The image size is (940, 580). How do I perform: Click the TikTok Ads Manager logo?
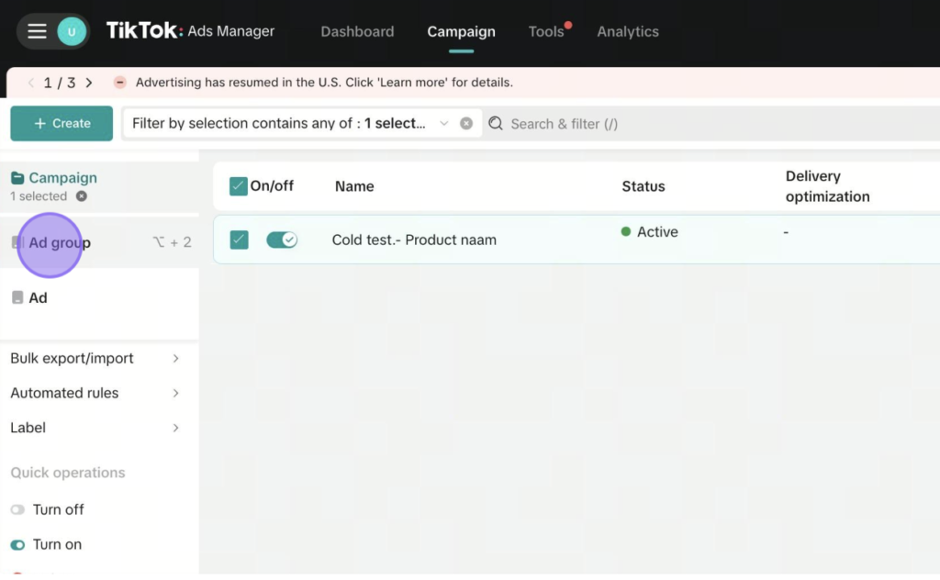190,30
